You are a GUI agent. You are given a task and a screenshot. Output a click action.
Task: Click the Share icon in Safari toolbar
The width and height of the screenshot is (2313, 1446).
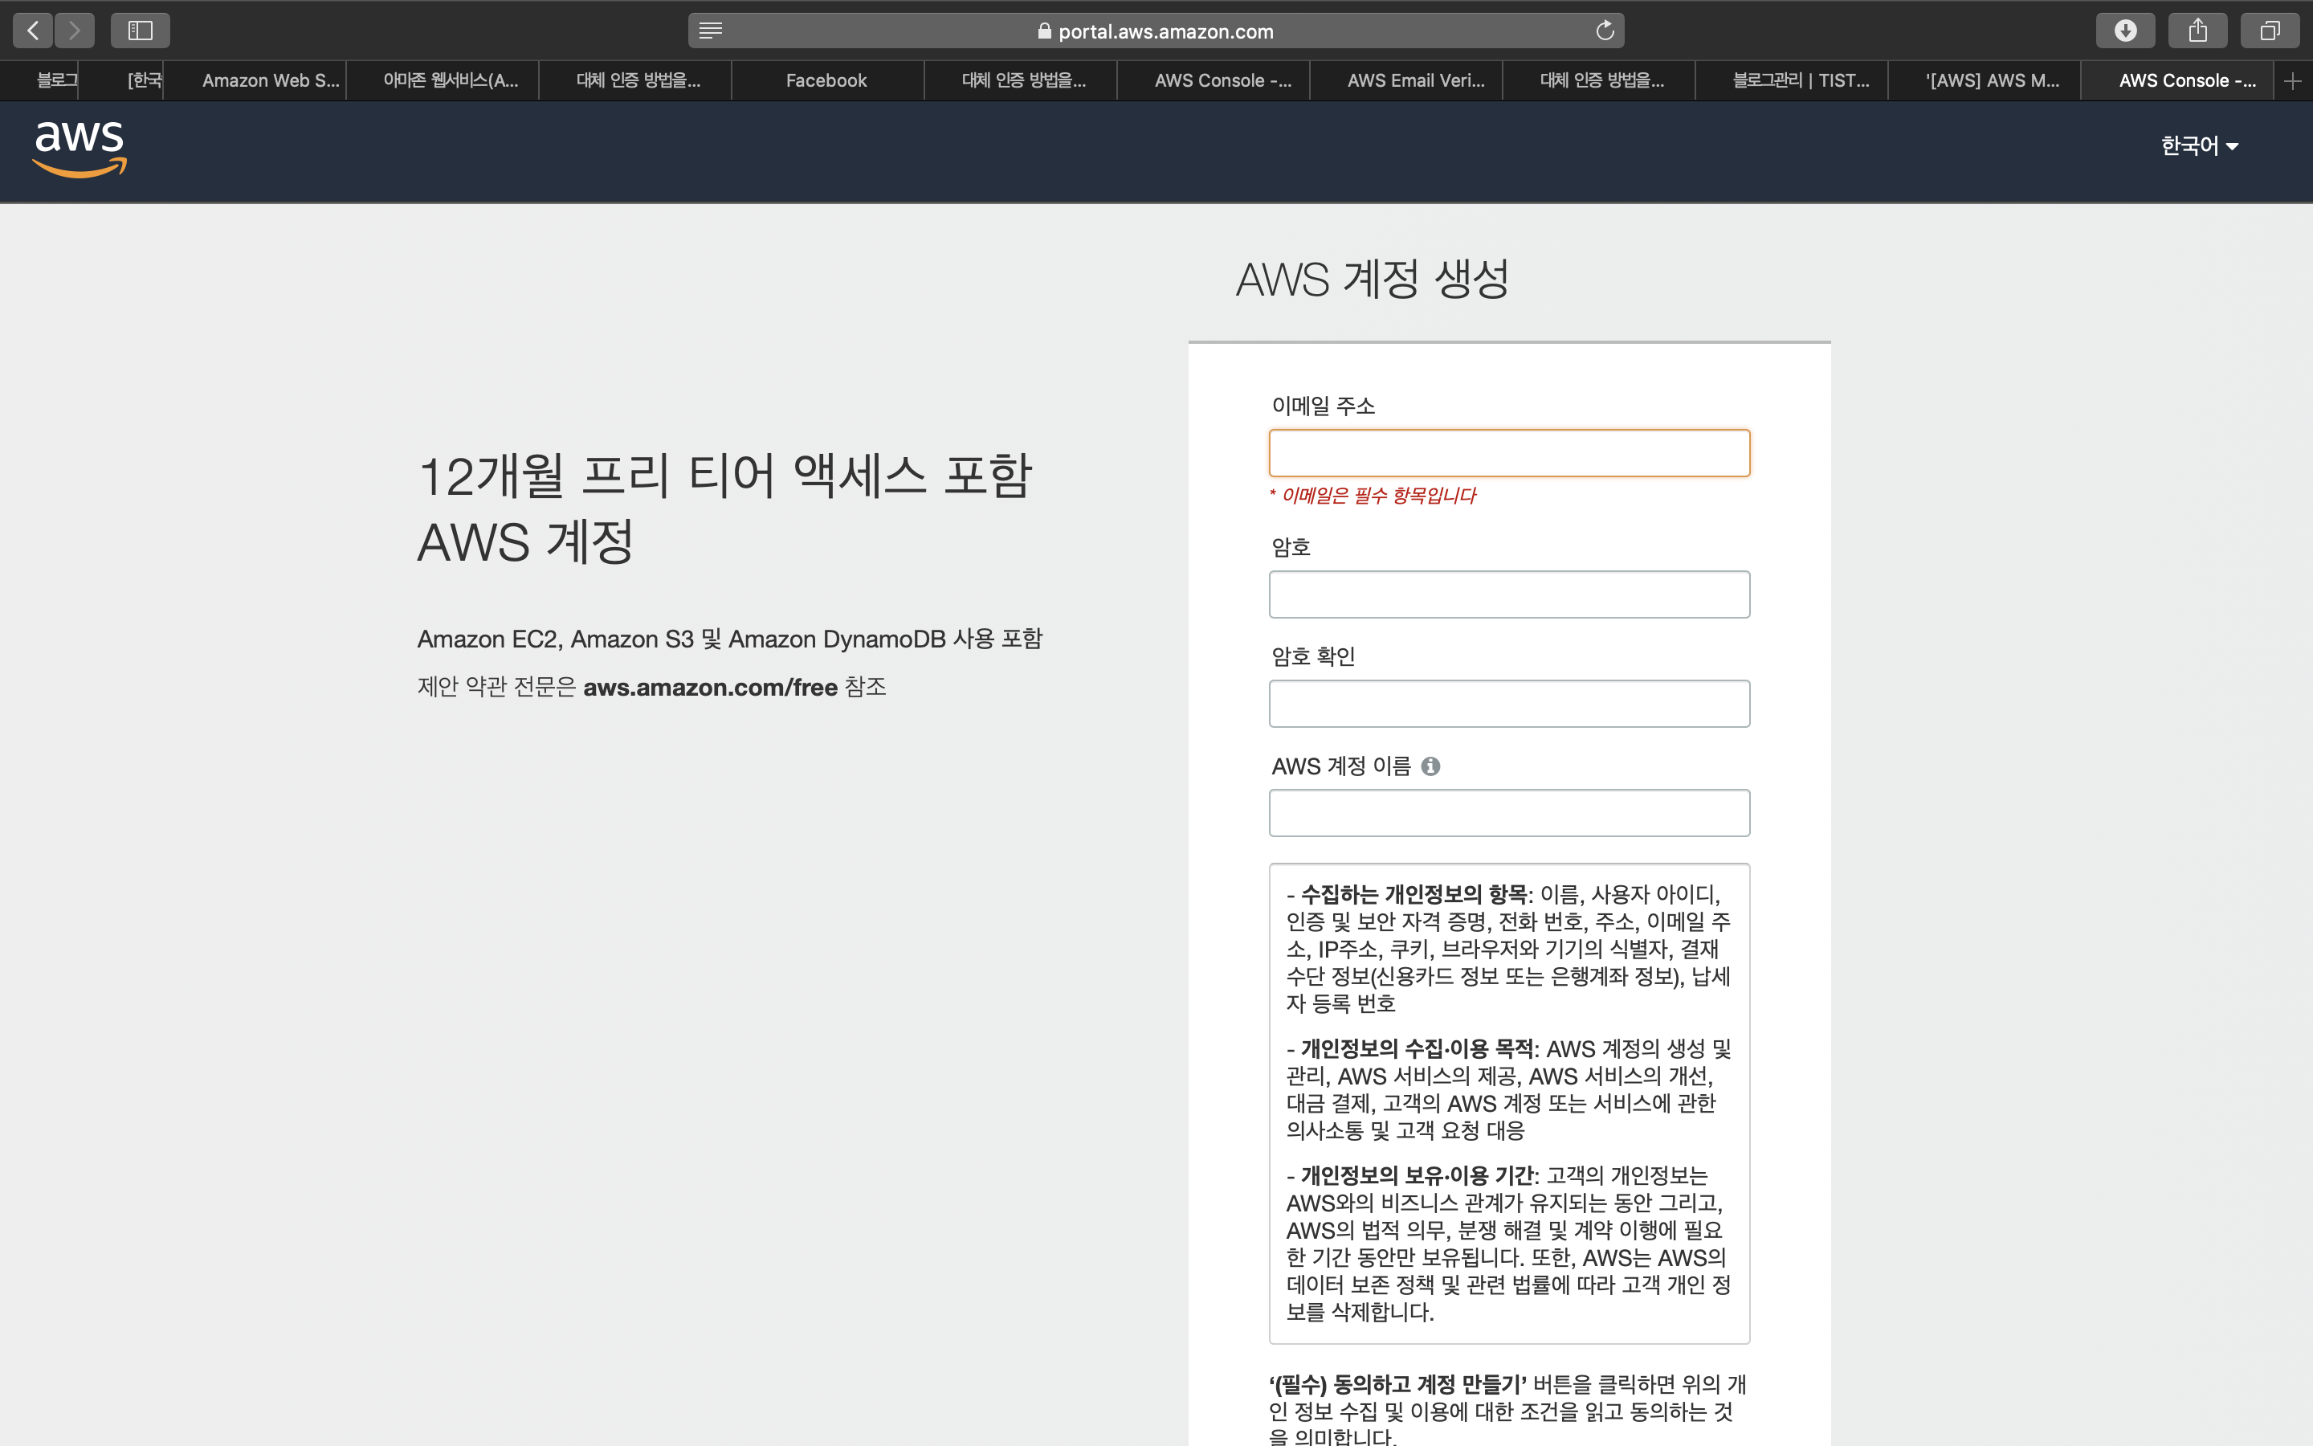(x=2198, y=31)
